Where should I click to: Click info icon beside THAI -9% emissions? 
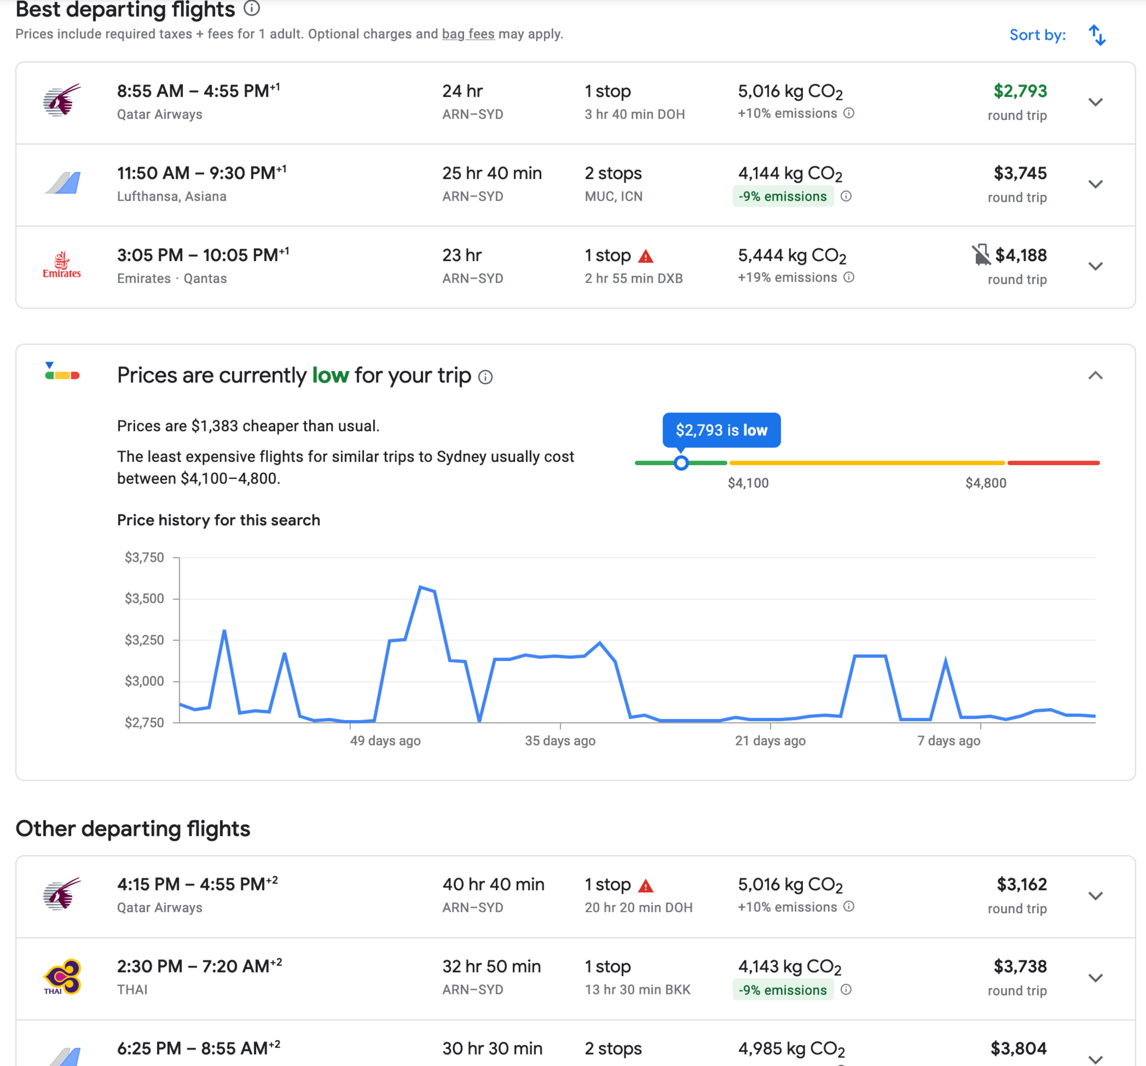pyautogui.click(x=846, y=989)
